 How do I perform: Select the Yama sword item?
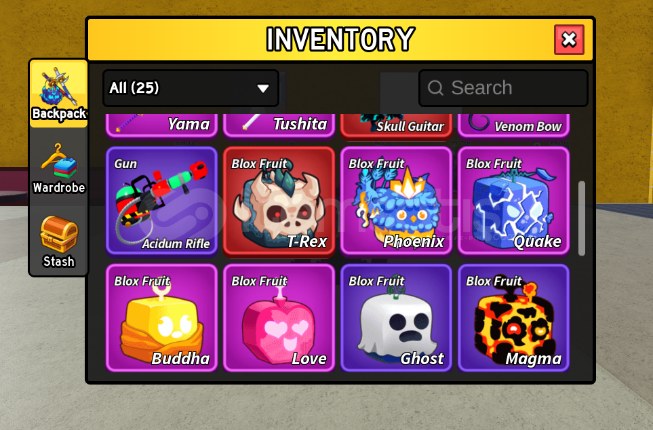click(x=161, y=125)
